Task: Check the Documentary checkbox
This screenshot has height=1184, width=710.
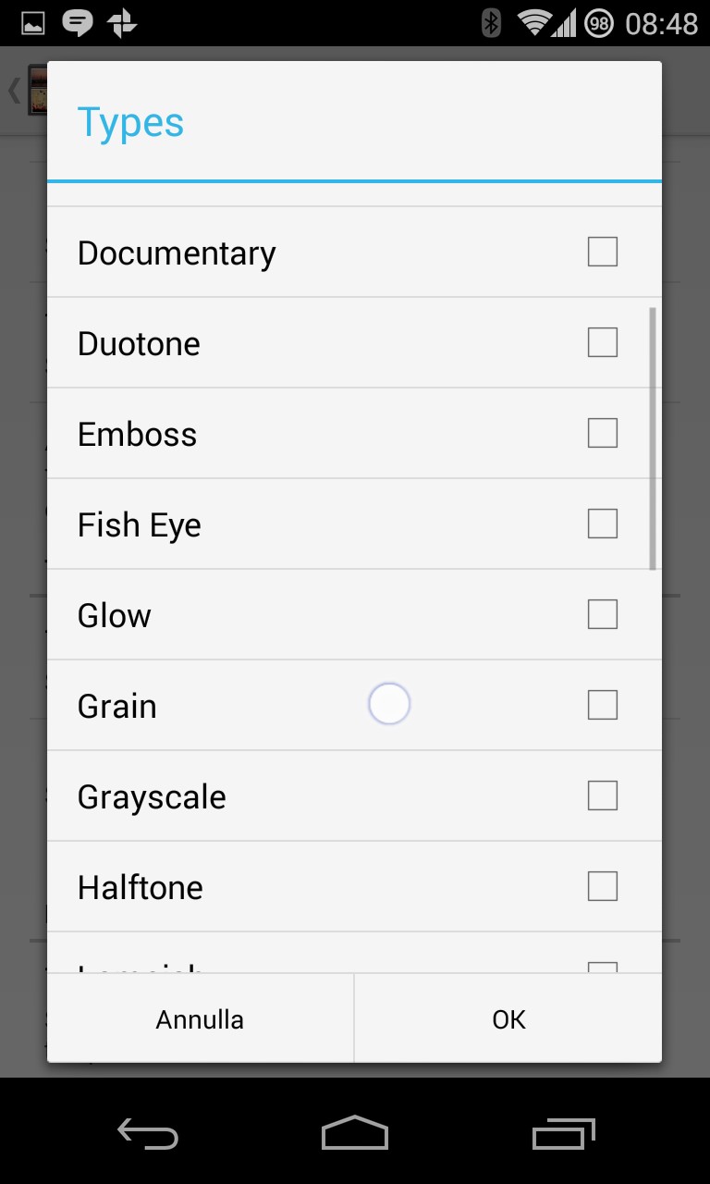Action: coord(603,252)
